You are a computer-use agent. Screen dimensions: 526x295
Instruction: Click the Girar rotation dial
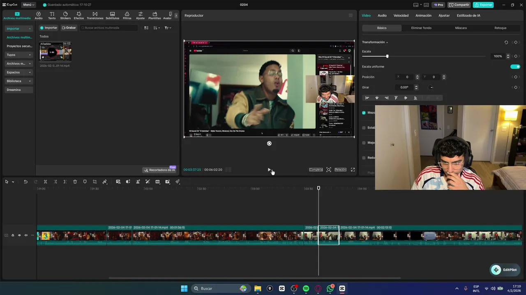(431, 87)
